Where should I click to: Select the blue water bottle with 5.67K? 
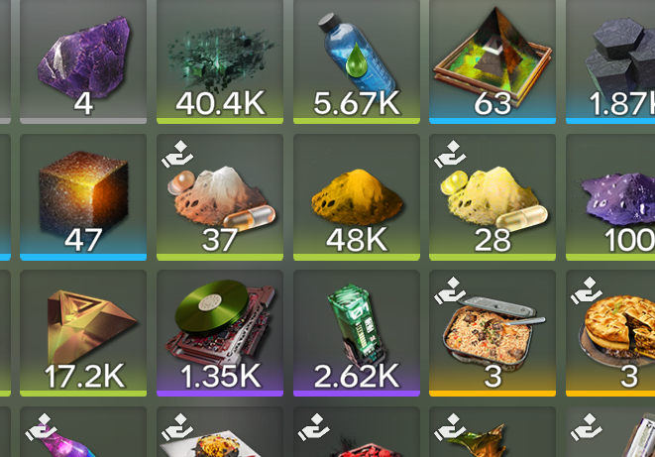[357, 61]
